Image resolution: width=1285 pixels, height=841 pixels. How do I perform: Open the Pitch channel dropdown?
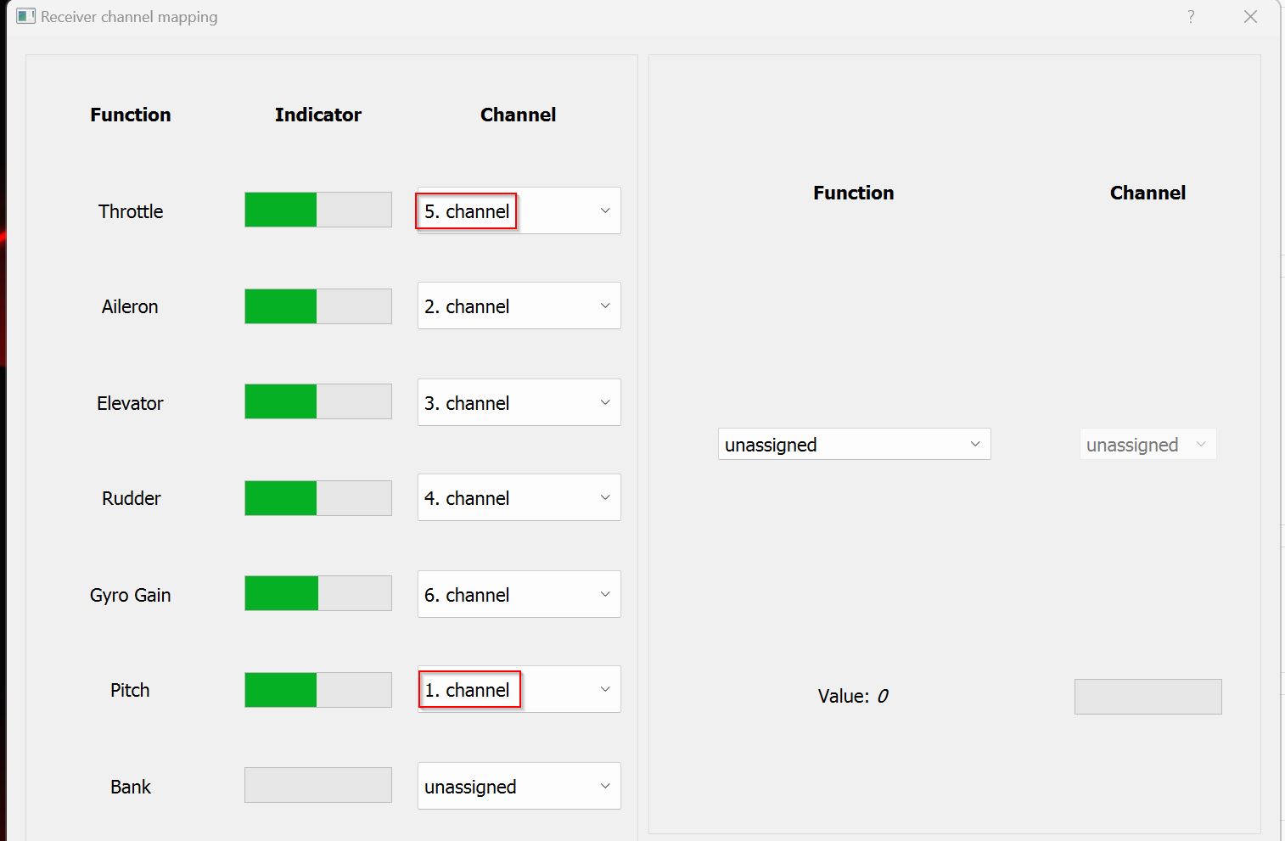pyautogui.click(x=519, y=689)
